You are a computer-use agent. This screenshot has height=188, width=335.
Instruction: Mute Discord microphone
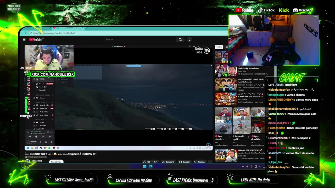point(40,142)
